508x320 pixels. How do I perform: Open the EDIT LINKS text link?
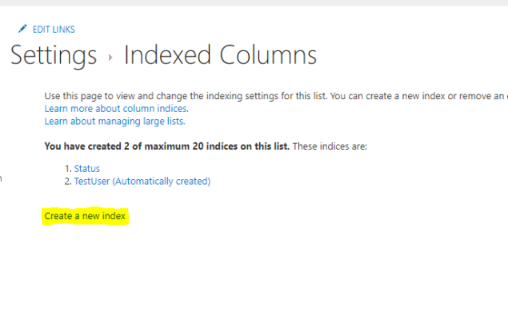[x=54, y=30]
